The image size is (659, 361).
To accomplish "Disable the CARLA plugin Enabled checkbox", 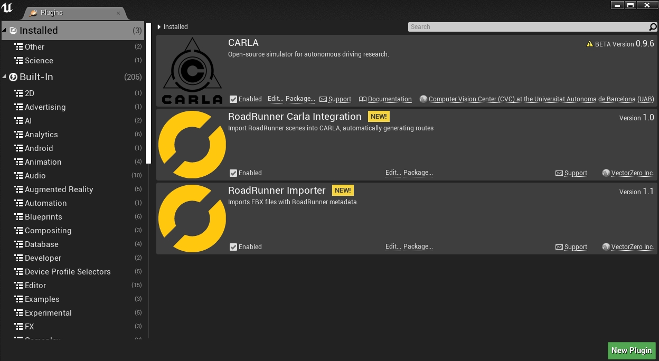I will (x=233, y=99).
